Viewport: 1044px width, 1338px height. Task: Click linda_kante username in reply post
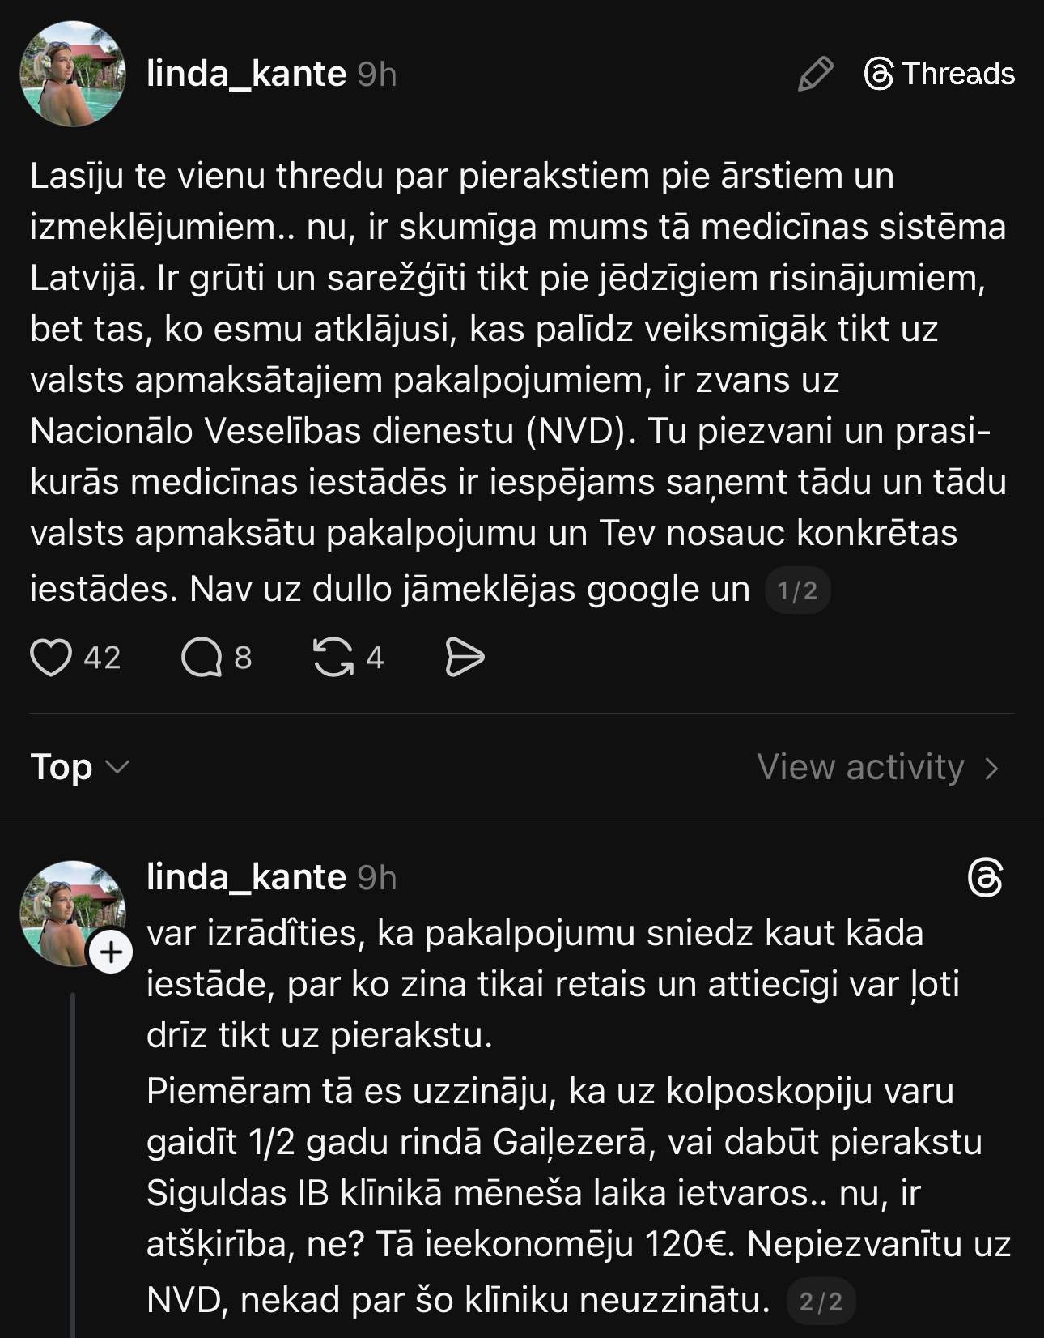tap(247, 877)
